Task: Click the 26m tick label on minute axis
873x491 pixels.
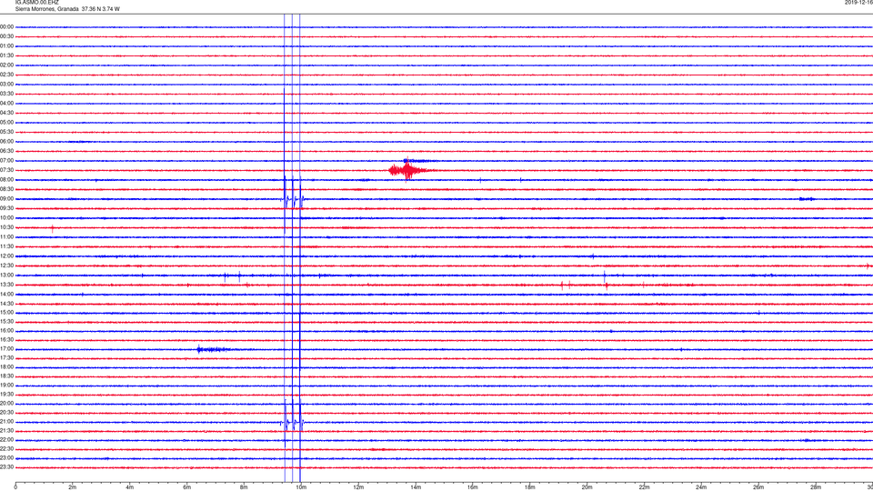Action: coord(758,487)
